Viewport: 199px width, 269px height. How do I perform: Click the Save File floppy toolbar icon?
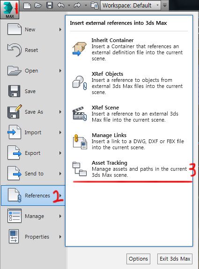50,6
